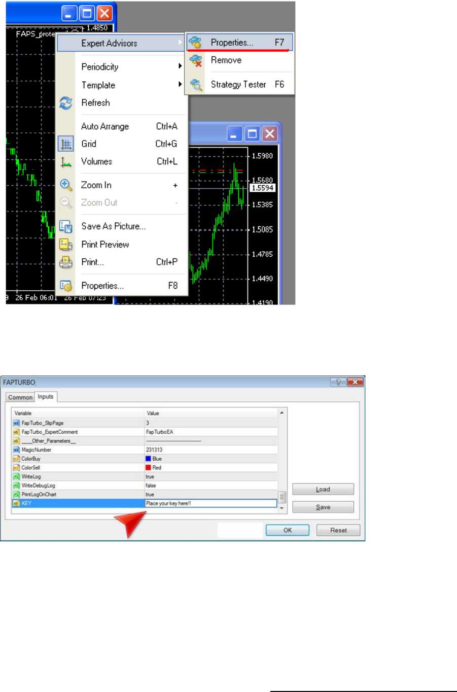Click MagicNumber value 231313
This screenshot has height=692, width=457.
(154, 450)
